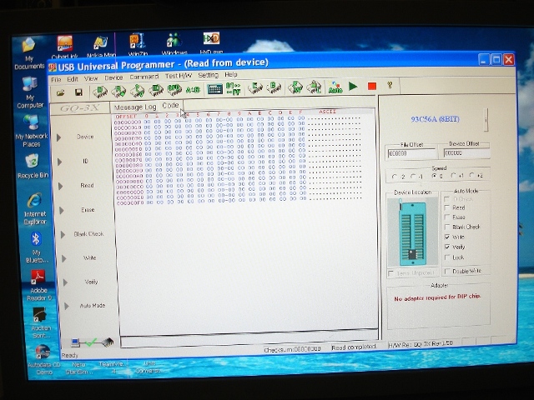Open the Recycle Bin desktop icon
534x400 pixels.
(33, 166)
